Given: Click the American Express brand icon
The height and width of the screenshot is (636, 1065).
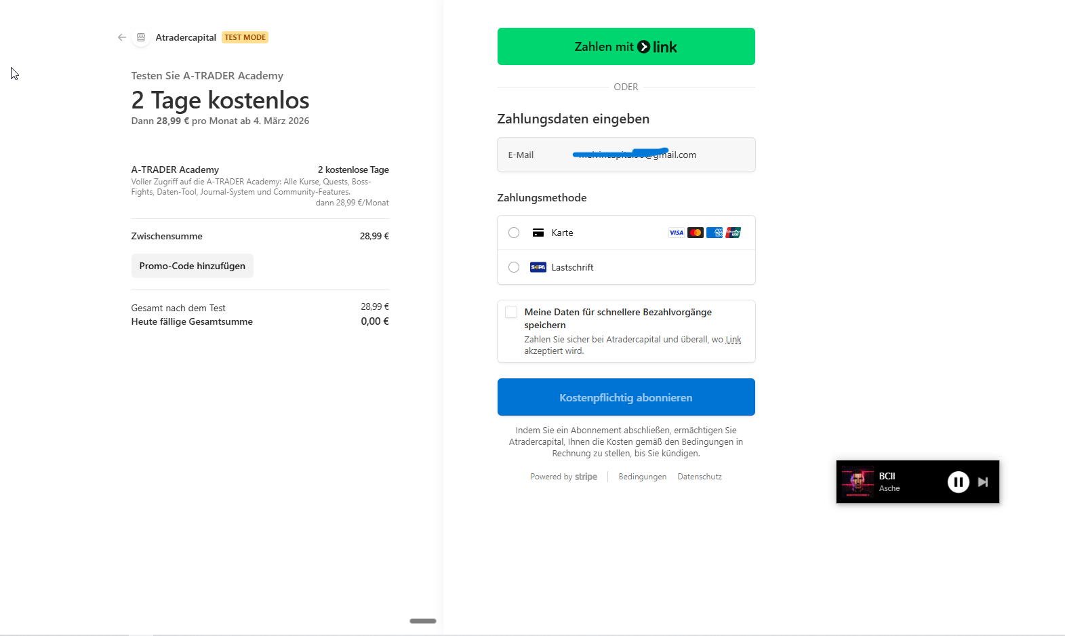Looking at the screenshot, I should coord(714,233).
